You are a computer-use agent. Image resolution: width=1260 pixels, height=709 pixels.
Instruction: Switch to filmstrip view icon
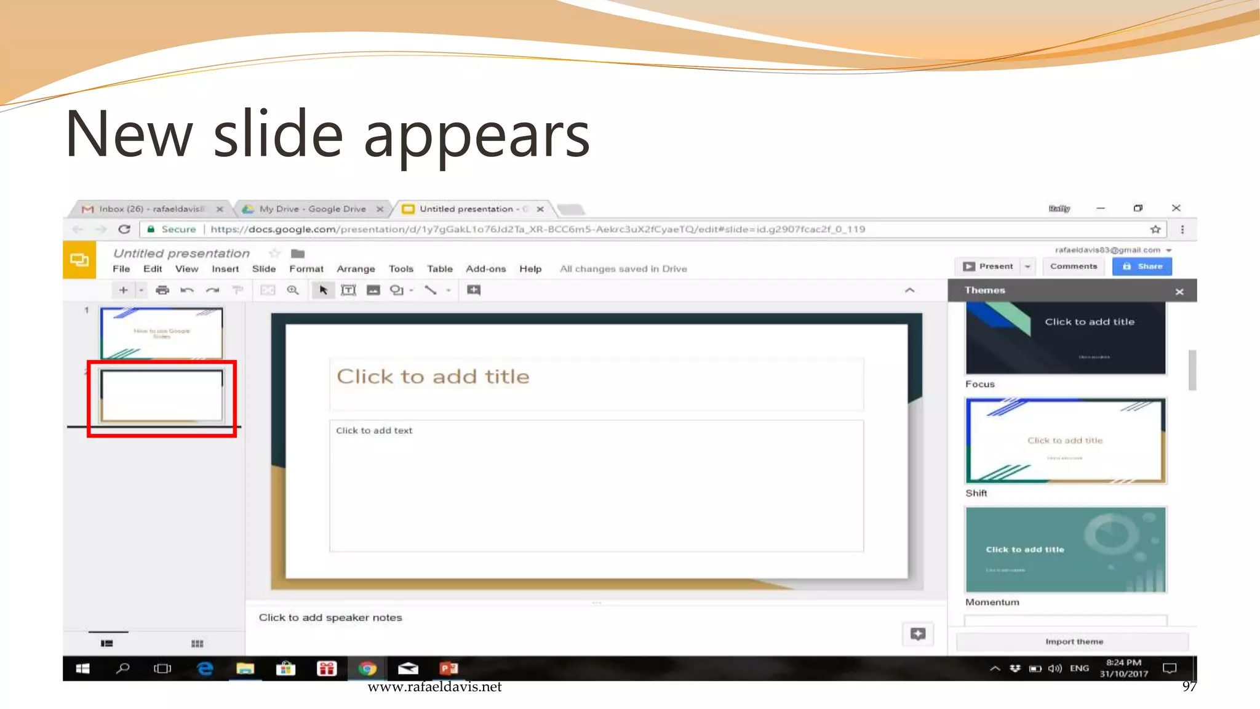point(107,644)
